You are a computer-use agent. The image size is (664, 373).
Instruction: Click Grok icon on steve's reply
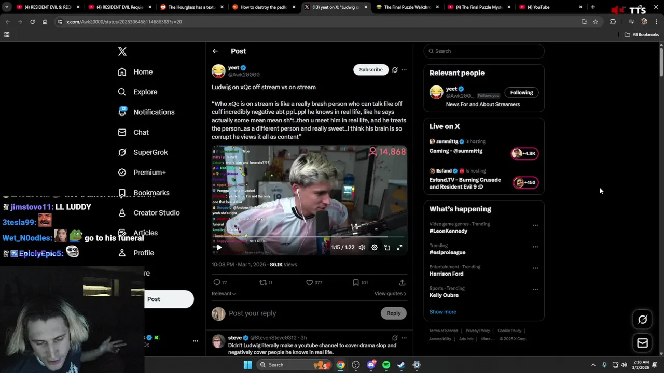[395, 338]
